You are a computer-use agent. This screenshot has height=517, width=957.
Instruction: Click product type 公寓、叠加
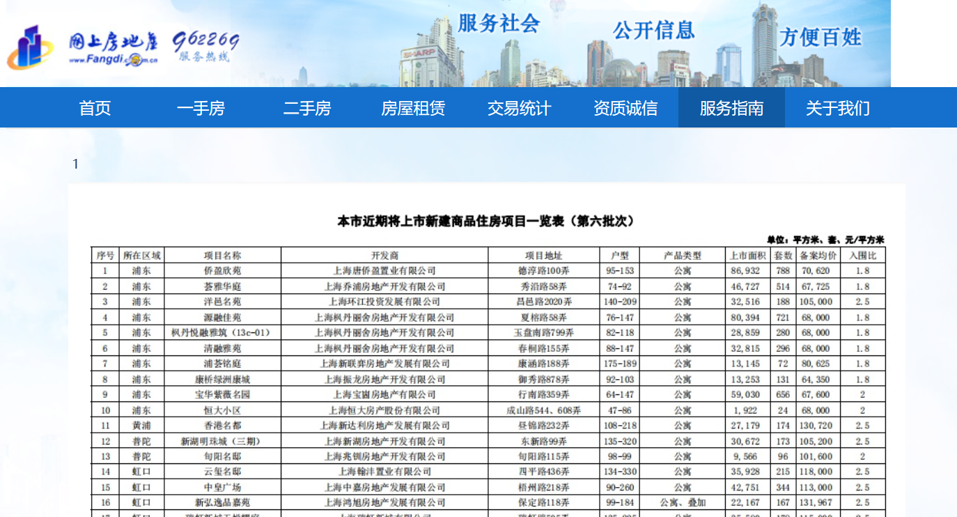[683, 503]
